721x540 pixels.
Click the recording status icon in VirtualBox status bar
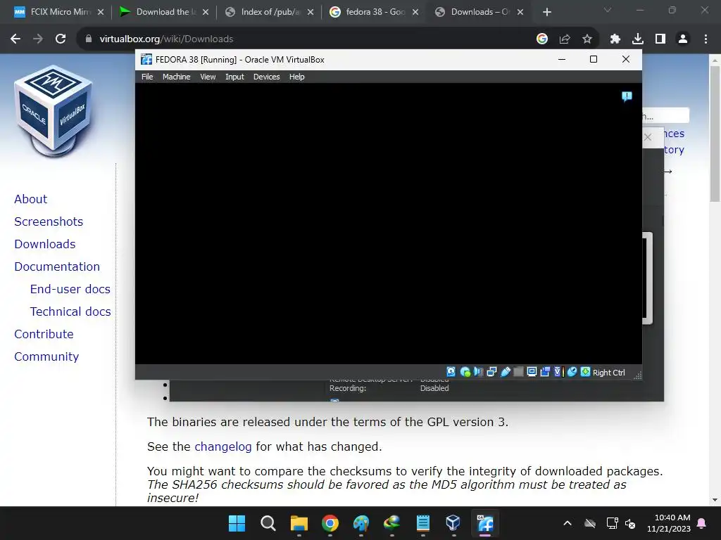pos(546,372)
